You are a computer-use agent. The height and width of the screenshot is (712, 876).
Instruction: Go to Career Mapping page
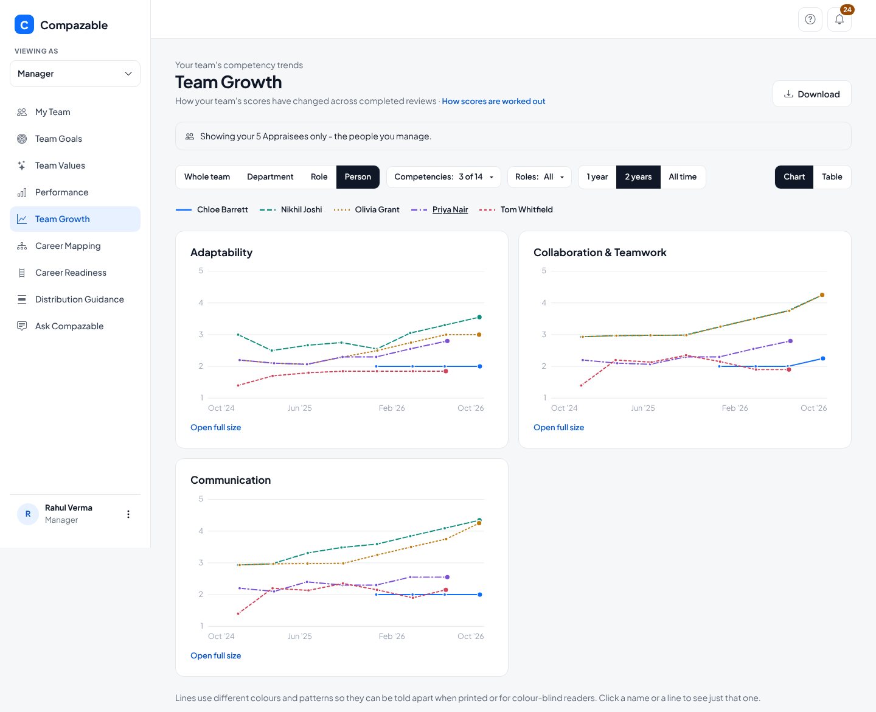coord(75,246)
